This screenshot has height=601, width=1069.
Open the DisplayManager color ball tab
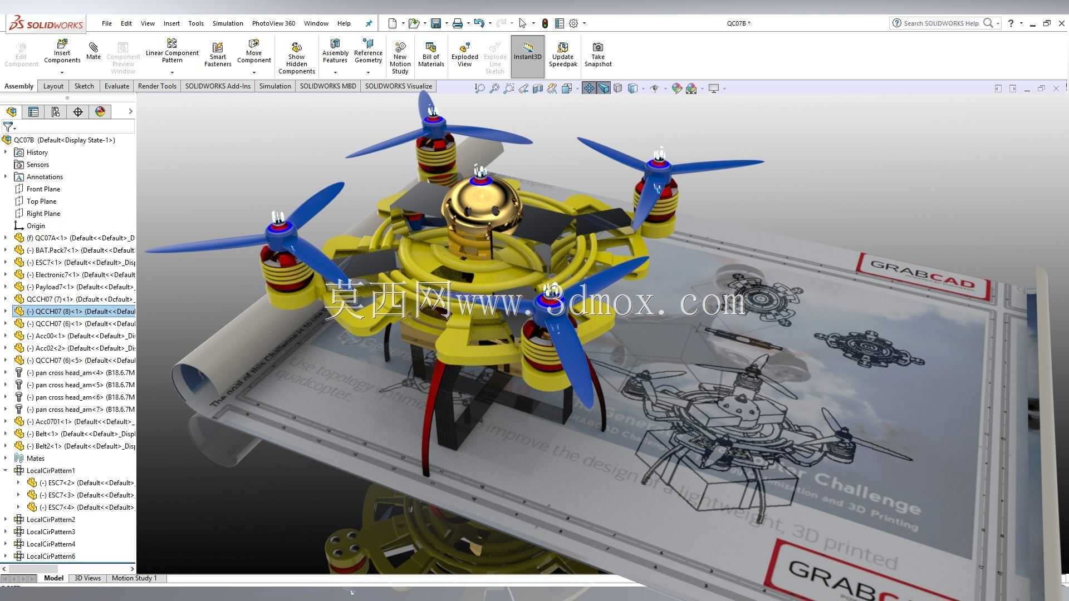pyautogui.click(x=100, y=112)
